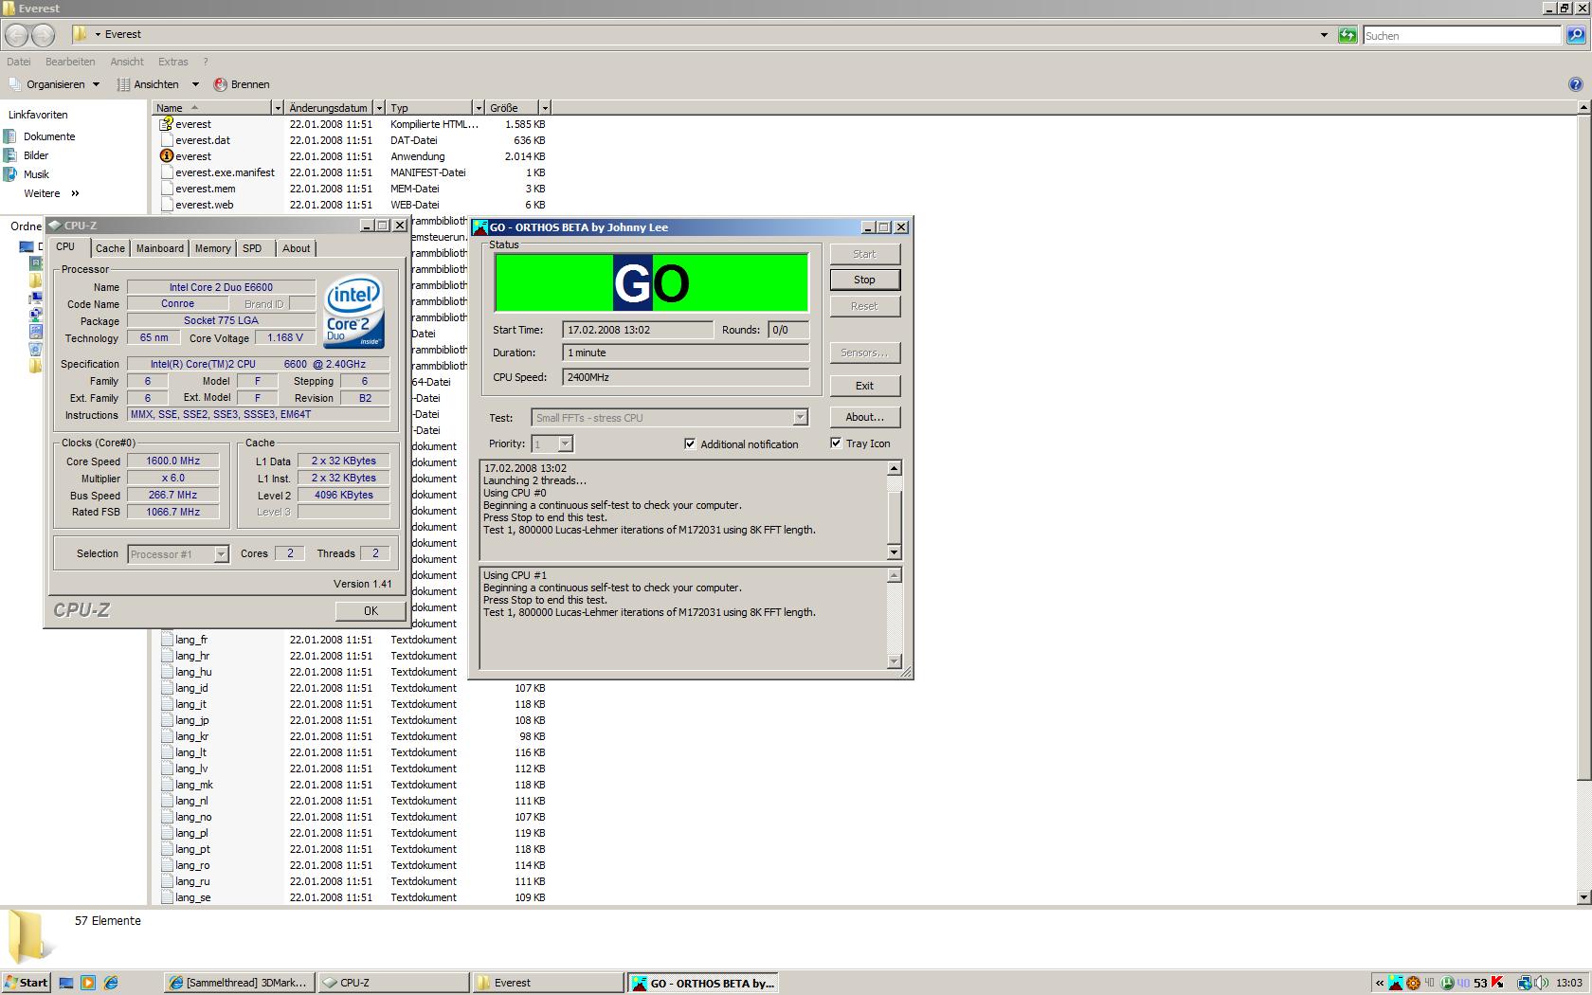Open the Bearbeiten menu
Image resolution: width=1592 pixels, height=995 pixels.
pyautogui.click(x=70, y=62)
